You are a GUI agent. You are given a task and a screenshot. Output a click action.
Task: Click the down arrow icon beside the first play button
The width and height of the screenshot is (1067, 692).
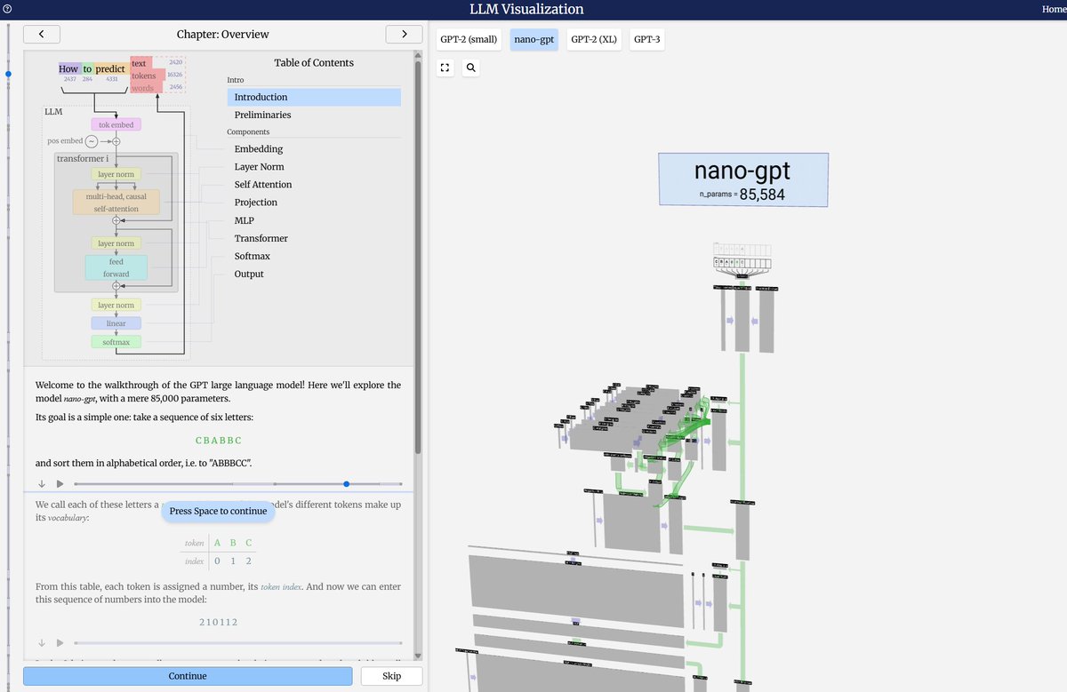(x=41, y=484)
